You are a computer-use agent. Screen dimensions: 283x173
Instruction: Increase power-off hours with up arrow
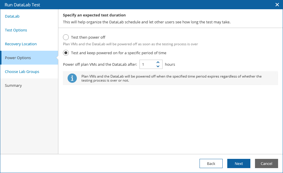coord(158,62)
